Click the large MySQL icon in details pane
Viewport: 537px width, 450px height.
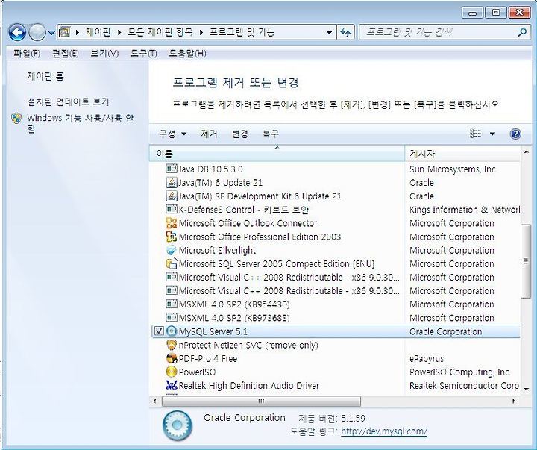click(x=177, y=425)
